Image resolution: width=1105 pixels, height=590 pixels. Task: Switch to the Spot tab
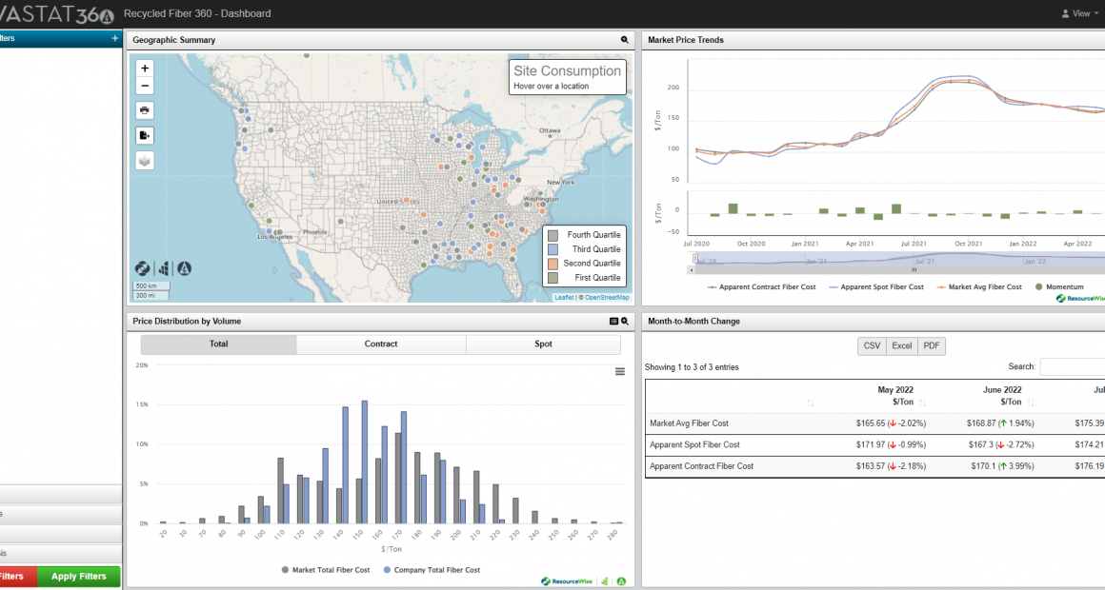(543, 344)
